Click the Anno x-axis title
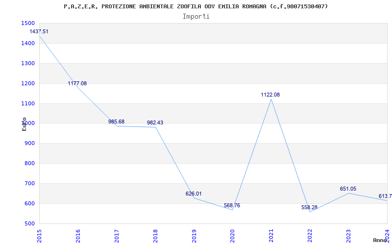 pyautogui.click(x=380, y=240)
